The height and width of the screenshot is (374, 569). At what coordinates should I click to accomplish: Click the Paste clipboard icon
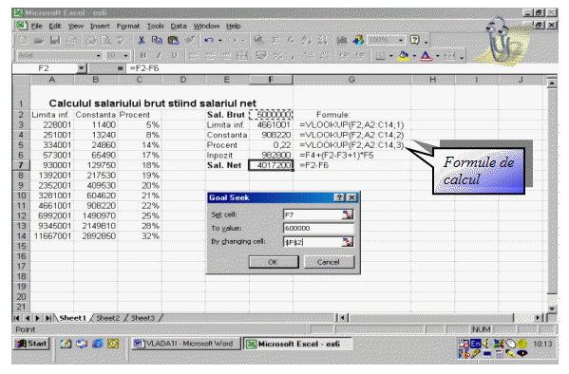[x=174, y=40]
